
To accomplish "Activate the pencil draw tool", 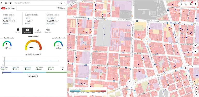I will click(x=196, y=51).
